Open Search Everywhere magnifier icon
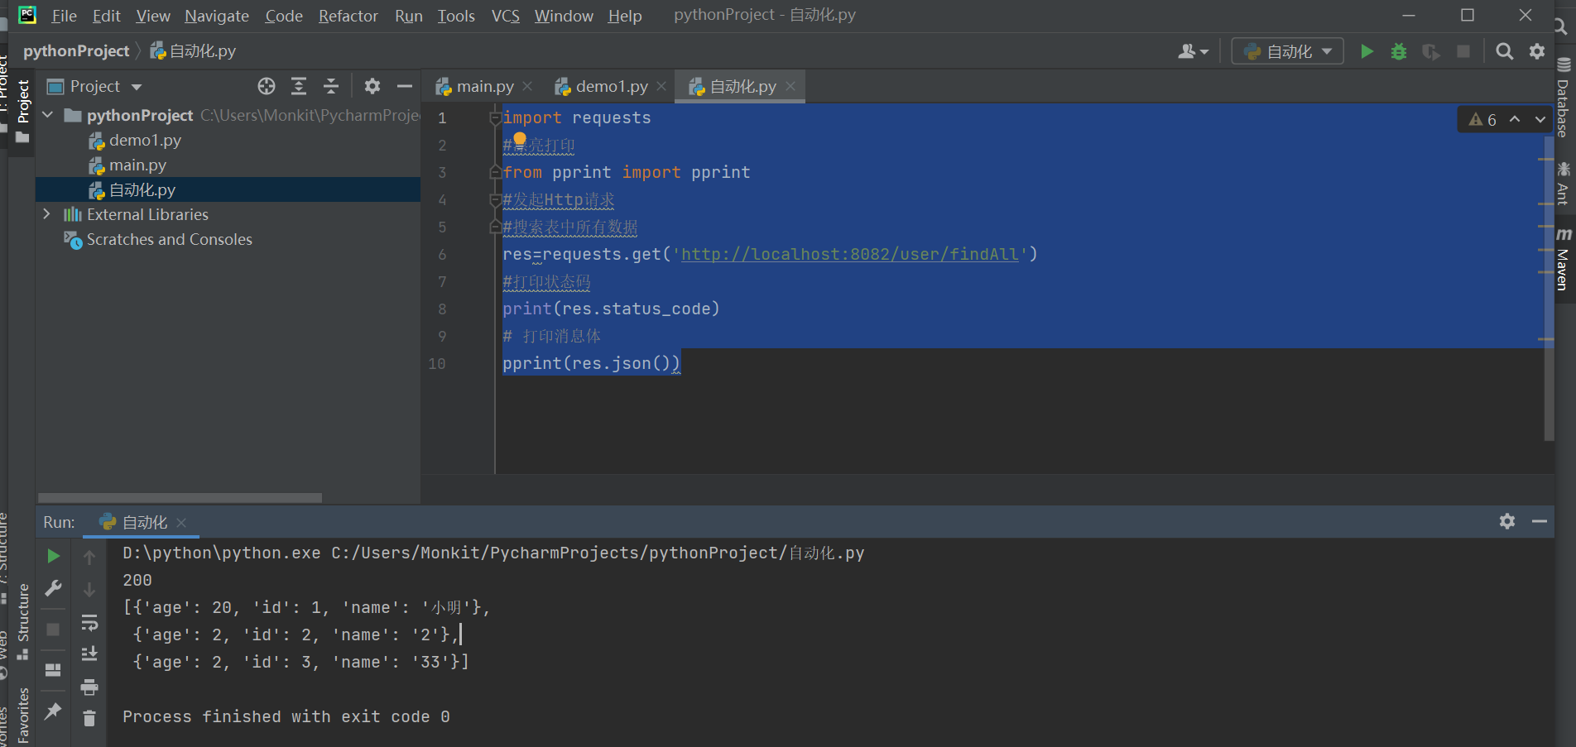The image size is (1576, 747). 1505,51
